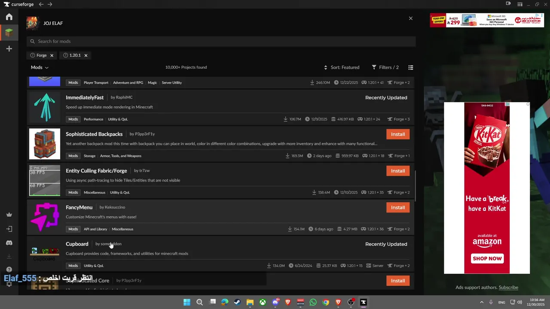550x309 pixels.
Task: Open the crown premium icon in sidebar
Action: click(x=9, y=215)
